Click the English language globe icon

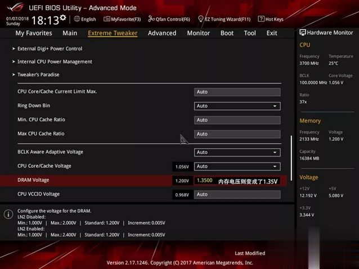(77, 19)
